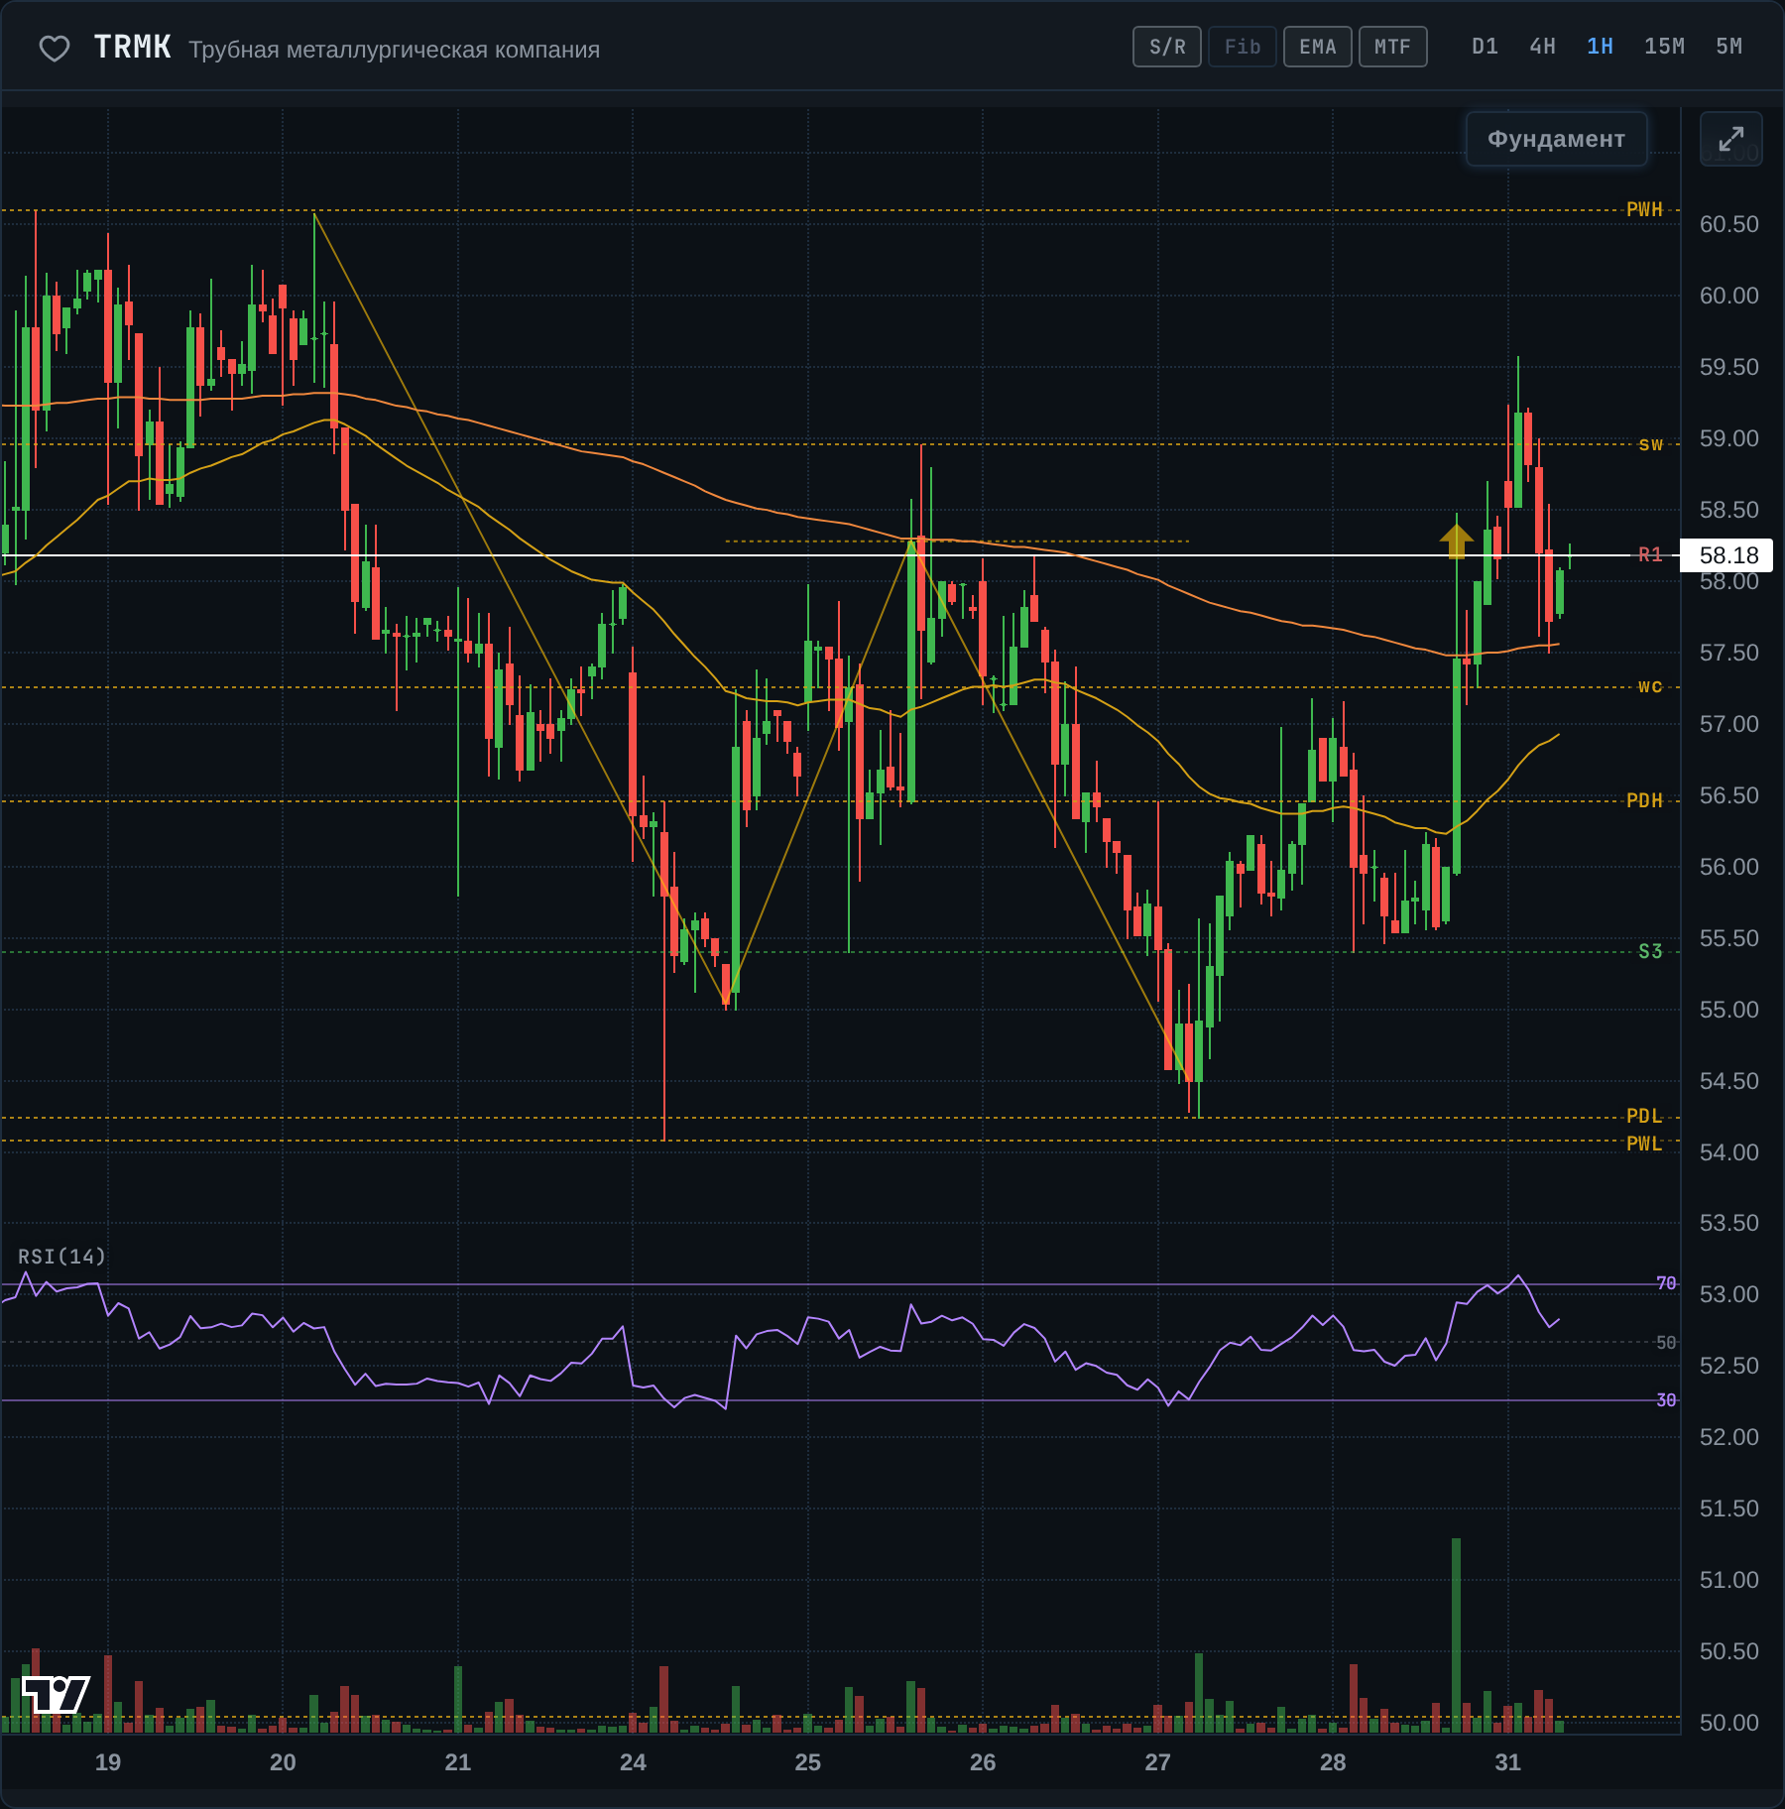
Task: Expand chart to fullscreen
Action: click(1730, 139)
